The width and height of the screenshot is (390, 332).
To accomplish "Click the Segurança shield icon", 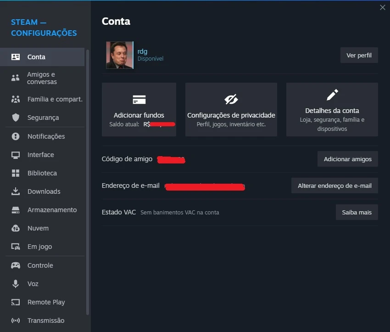I will tap(16, 118).
